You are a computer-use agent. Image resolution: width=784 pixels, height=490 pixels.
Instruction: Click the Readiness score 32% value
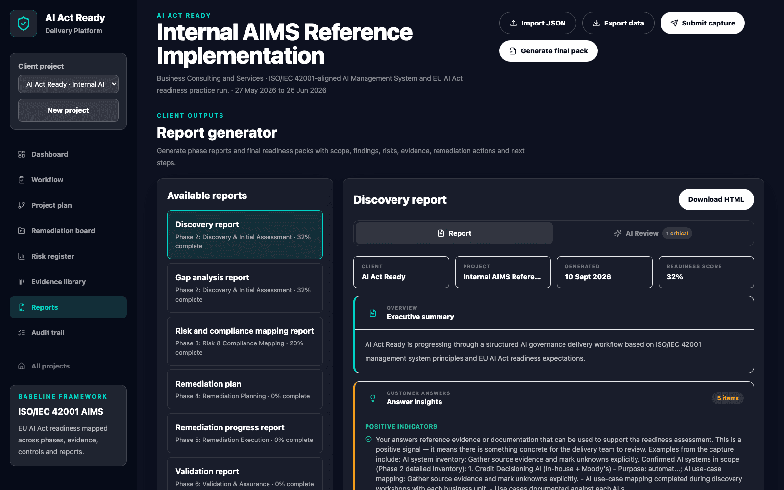[675, 277]
